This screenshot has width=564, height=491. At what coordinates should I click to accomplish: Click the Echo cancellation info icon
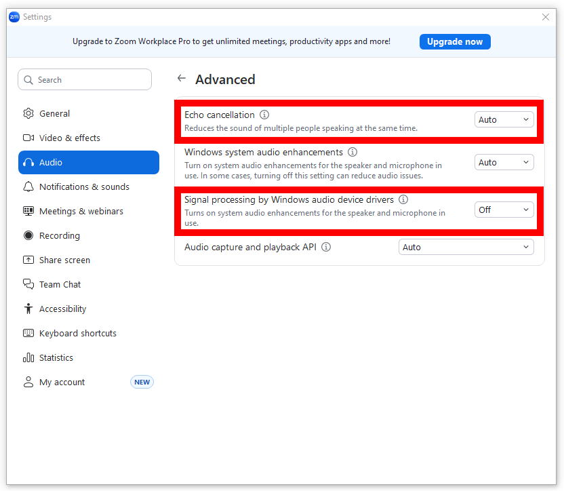tap(264, 115)
